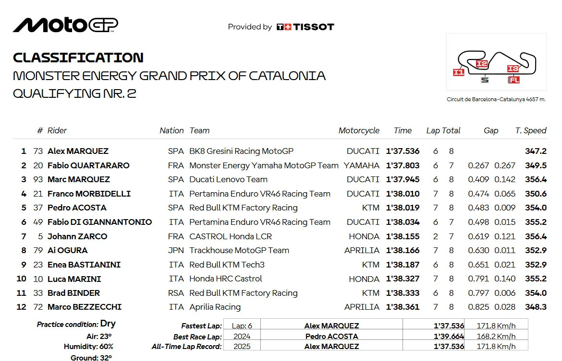
Task: Select the I3 sector marker on track map
Action: point(513,69)
